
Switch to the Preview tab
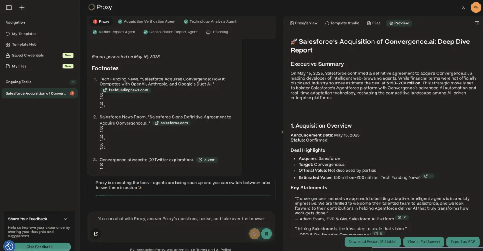[x=399, y=23]
